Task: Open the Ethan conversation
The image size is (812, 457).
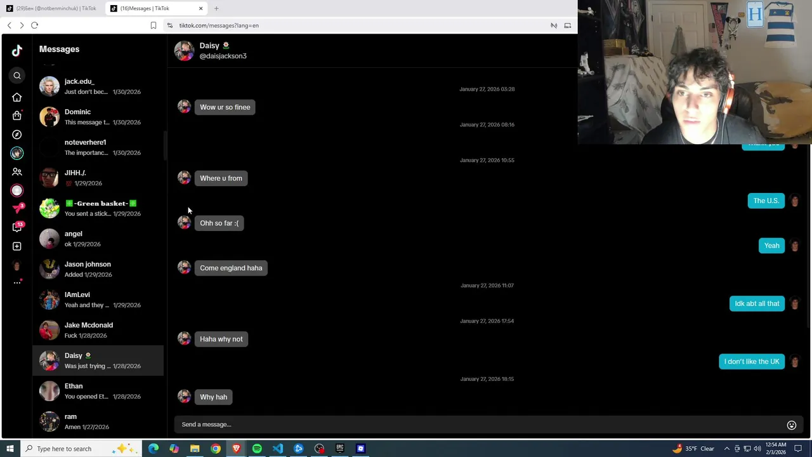Action: [x=98, y=391]
